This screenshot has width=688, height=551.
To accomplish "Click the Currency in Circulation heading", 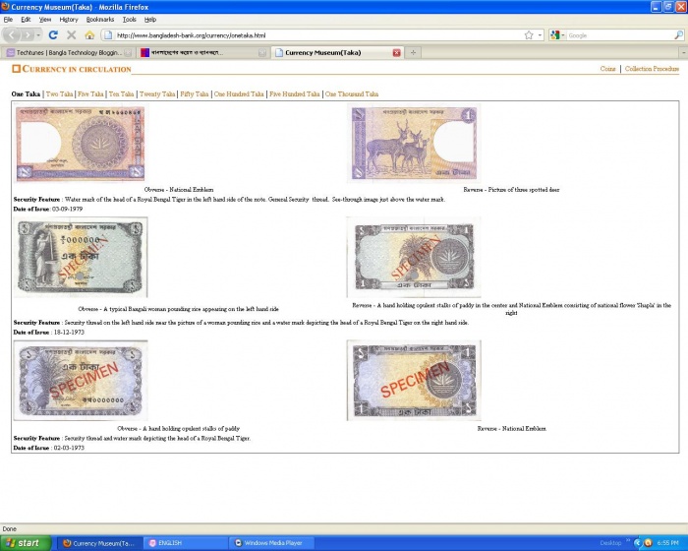I will [x=77, y=69].
